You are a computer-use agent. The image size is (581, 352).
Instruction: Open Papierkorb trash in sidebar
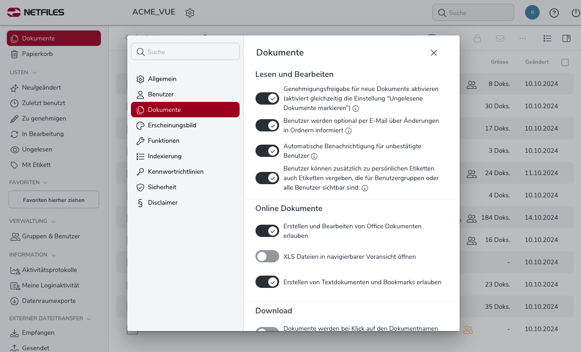[37, 54]
